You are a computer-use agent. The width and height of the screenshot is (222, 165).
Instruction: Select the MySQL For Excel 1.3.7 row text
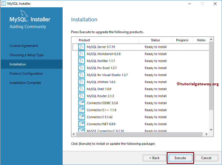click(x=102, y=68)
